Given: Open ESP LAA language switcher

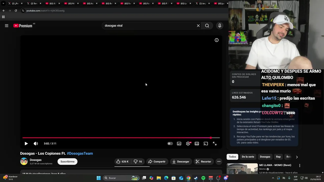Looking at the screenshot, I should coord(296,178).
